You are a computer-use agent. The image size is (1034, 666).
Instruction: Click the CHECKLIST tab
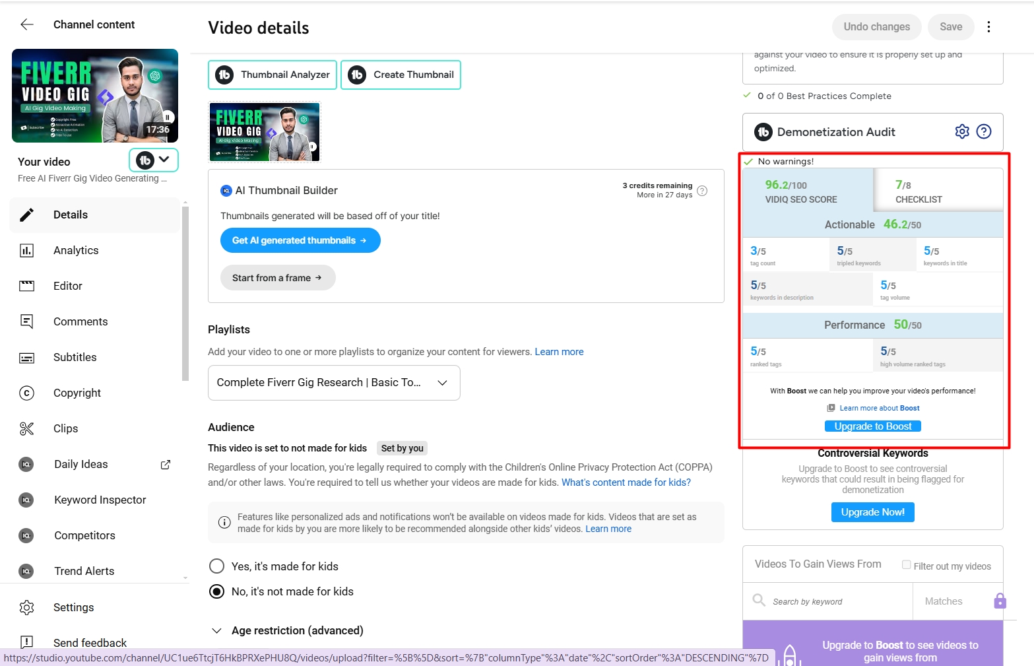938,190
